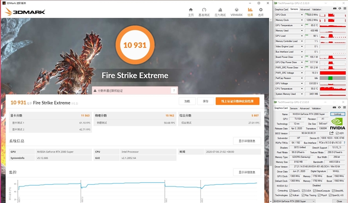Toggle the UEFI checkbox in GPU-Z
348x203 pixels.
(x=336, y=133)
